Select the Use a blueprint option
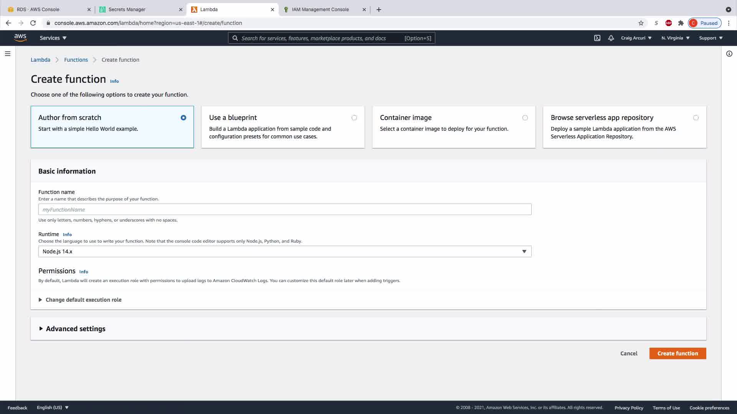Viewport: 737px width, 414px height. pyautogui.click(x=354, y=118)
